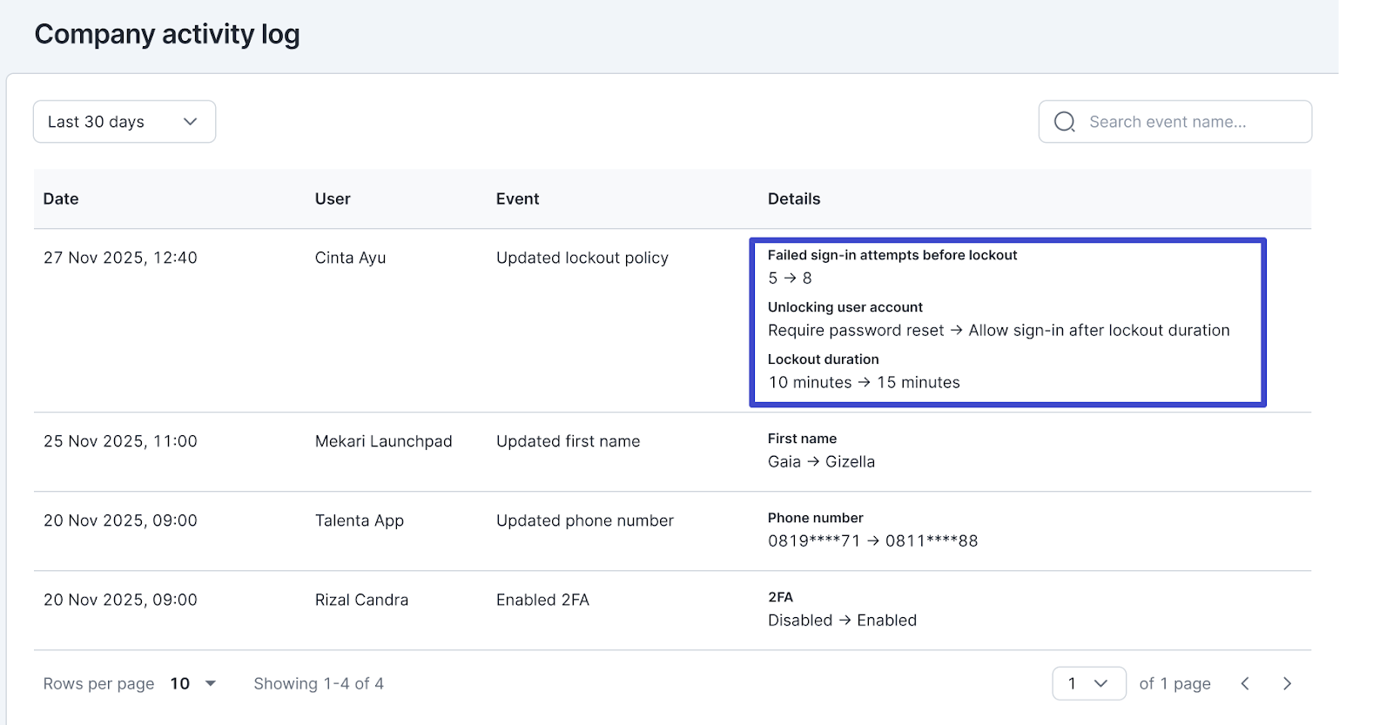This screenshot has width=1393, height=725.
Task: Click the Details column header
Action: [x=793, y=199]
